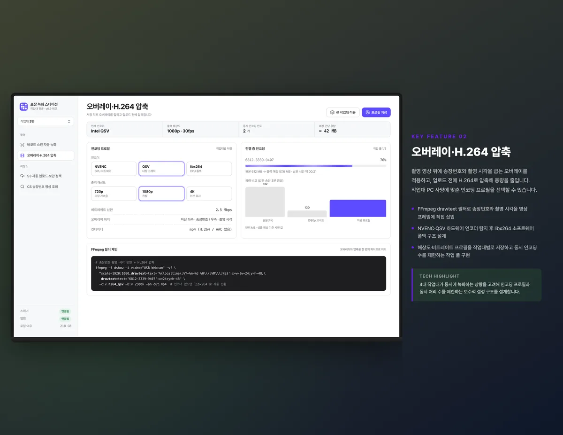Select the 1080p output resolution
Viewport: 563px width, 435px height.
point(161,194)
